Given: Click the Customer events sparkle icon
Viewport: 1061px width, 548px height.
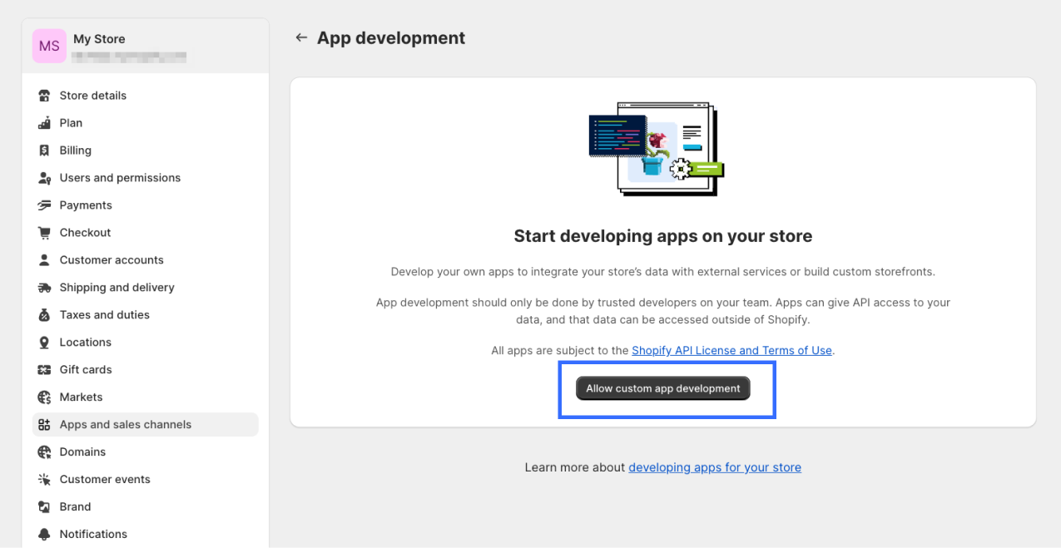Looking at the screenshot, I should (45, 480).
